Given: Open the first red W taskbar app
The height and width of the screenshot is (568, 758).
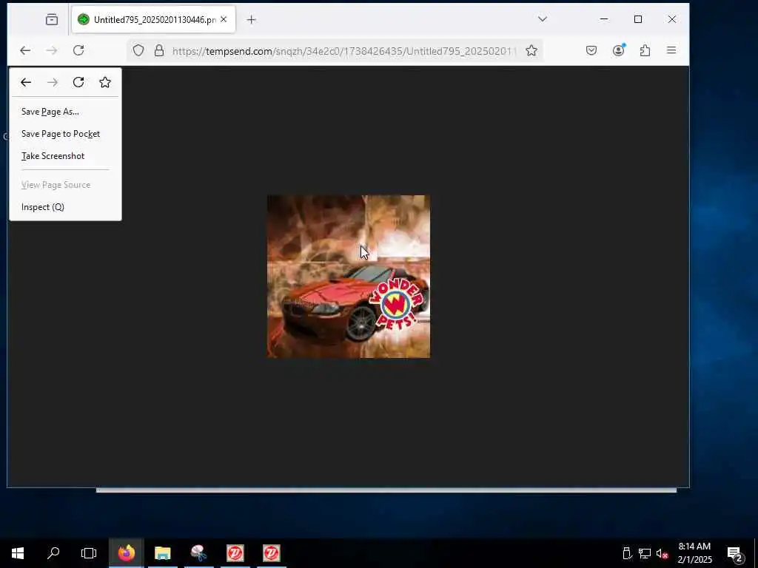Looking at the screenshot, I should (x=235, y=553).
